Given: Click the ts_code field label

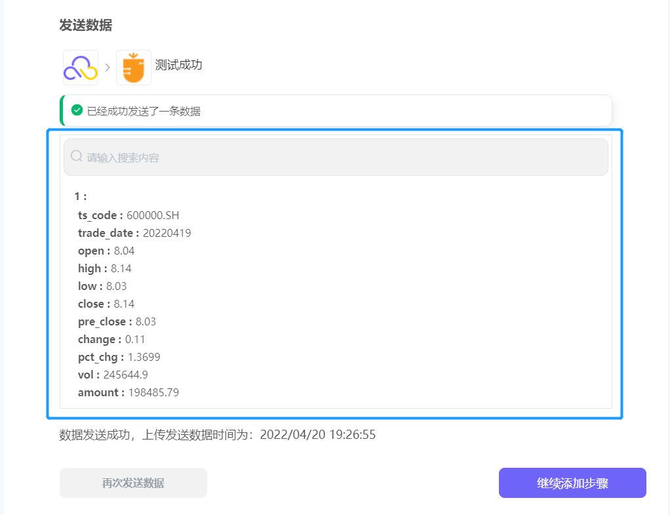Looking at the screenshot, I should pos(100,216).
